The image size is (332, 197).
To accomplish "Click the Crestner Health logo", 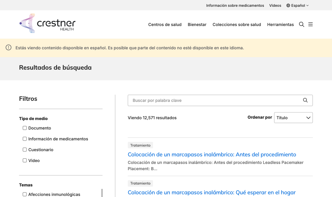I will tap(47, 23).
